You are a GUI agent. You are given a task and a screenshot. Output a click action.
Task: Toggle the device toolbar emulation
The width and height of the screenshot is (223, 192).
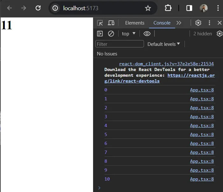click(111, 23)
